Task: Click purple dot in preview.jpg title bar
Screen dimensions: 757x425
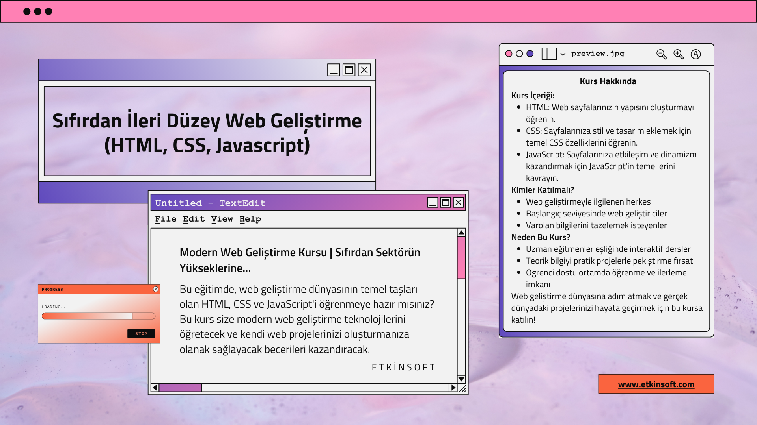Action: pyautogui.click(x=530, y=54)
